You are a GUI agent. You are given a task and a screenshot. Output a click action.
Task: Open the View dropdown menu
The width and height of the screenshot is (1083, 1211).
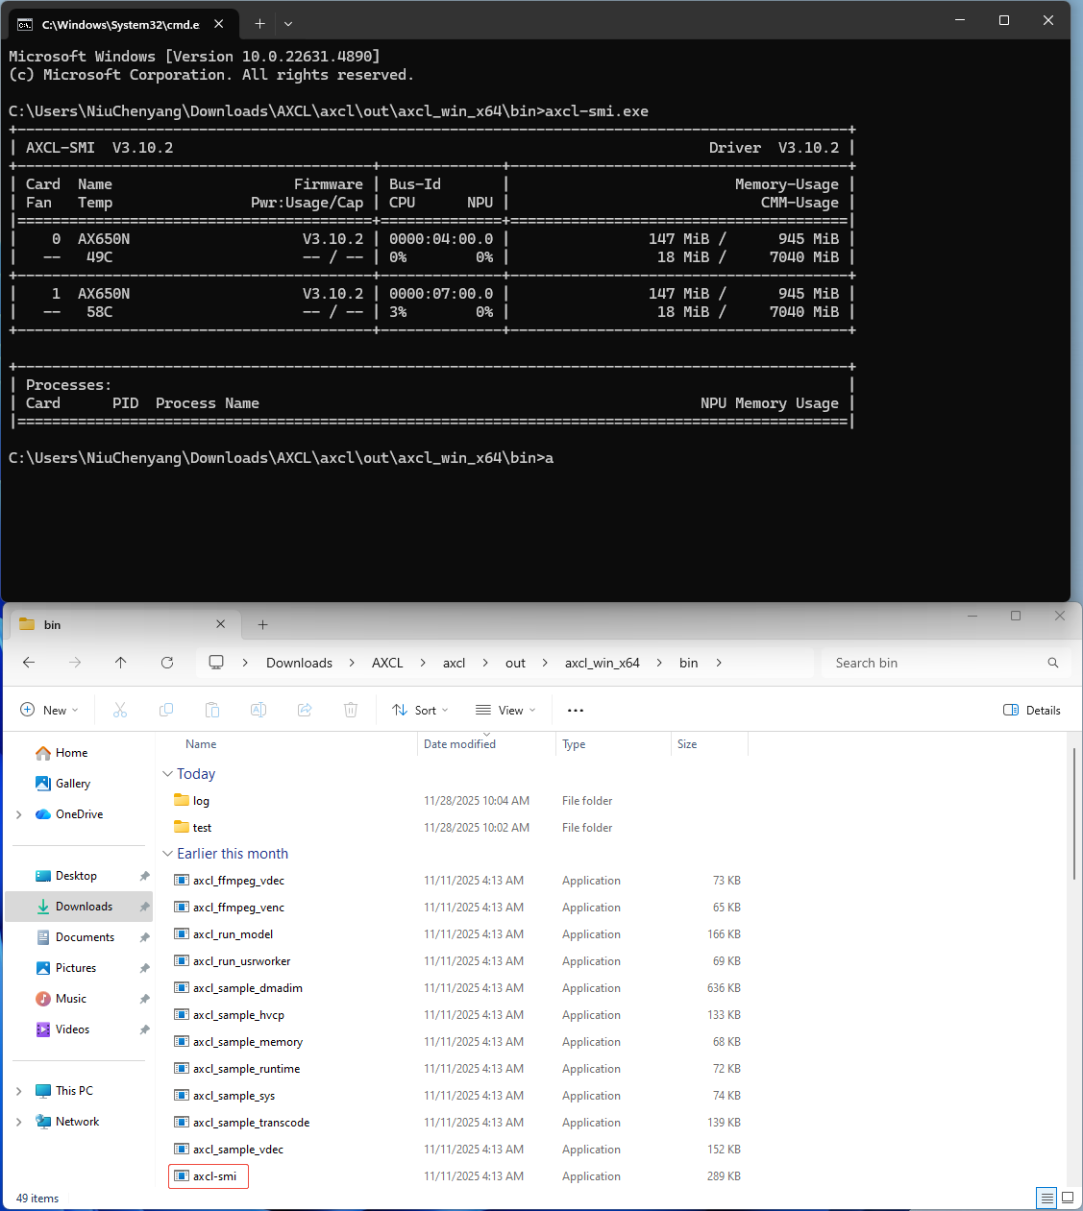pos(505,711)
